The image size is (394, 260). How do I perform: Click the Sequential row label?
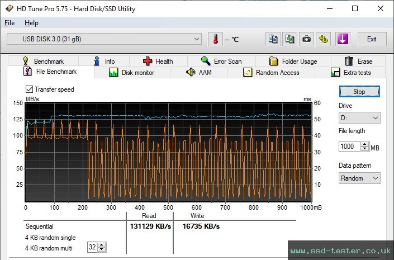click(x=40, y=226)
